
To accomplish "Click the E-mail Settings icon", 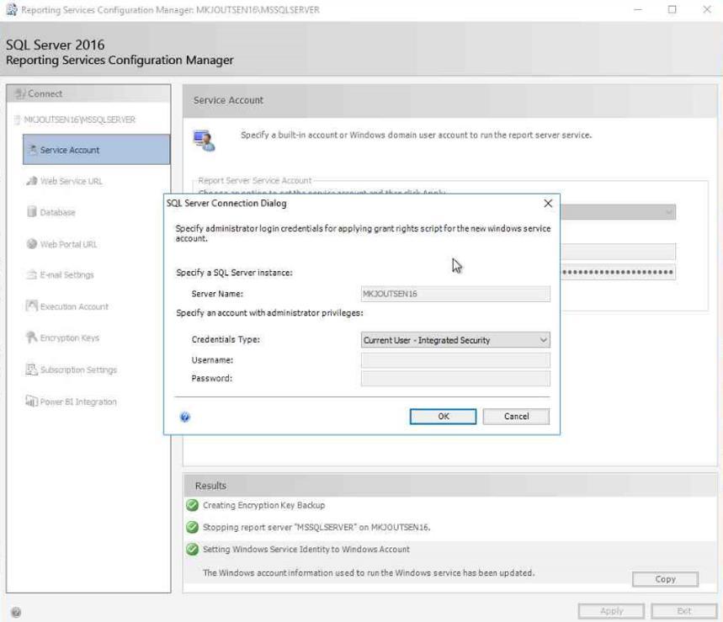I will (x=32, y=274).
